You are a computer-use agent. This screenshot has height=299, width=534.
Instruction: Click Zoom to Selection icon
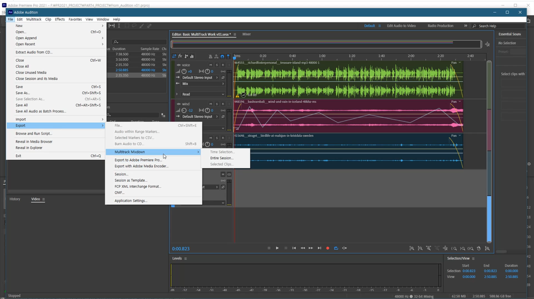(470, 248)
